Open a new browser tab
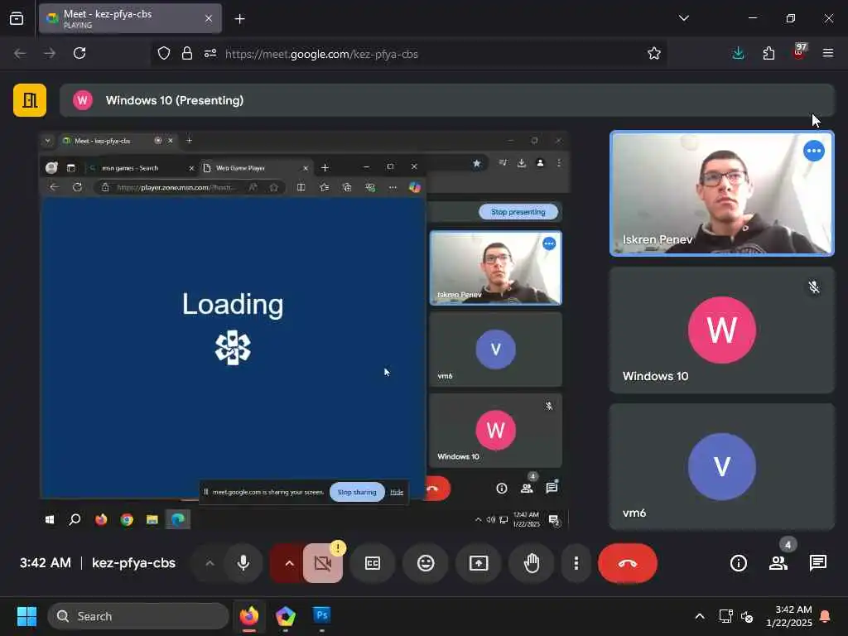Image resolution: width=848 pixels, height=636 pixels. point(239,18)
